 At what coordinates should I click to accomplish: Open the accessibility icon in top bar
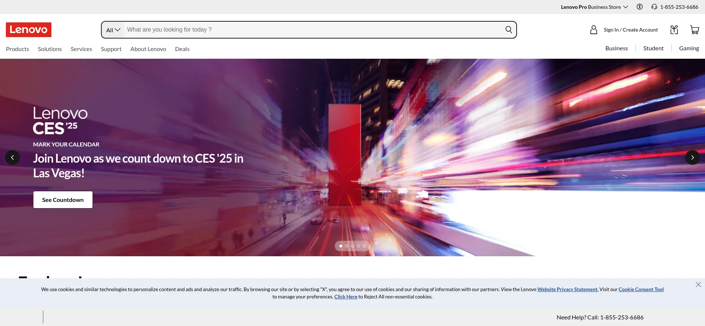tap(640, 7)
